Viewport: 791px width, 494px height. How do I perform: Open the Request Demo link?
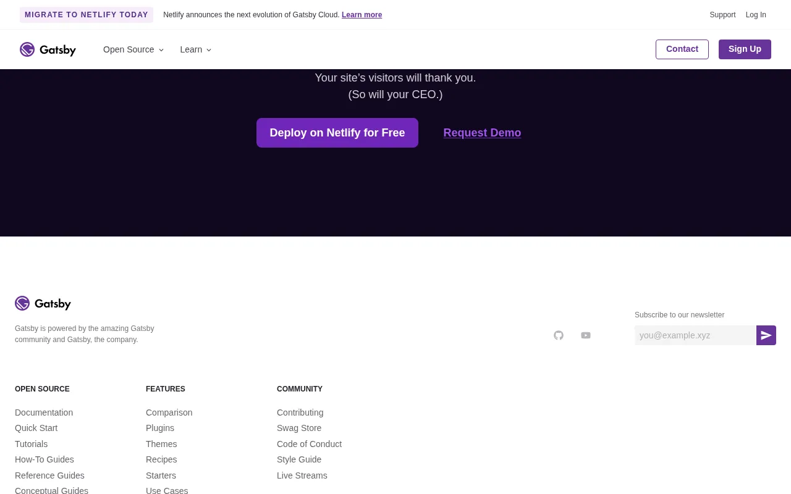tap(482, 133)
